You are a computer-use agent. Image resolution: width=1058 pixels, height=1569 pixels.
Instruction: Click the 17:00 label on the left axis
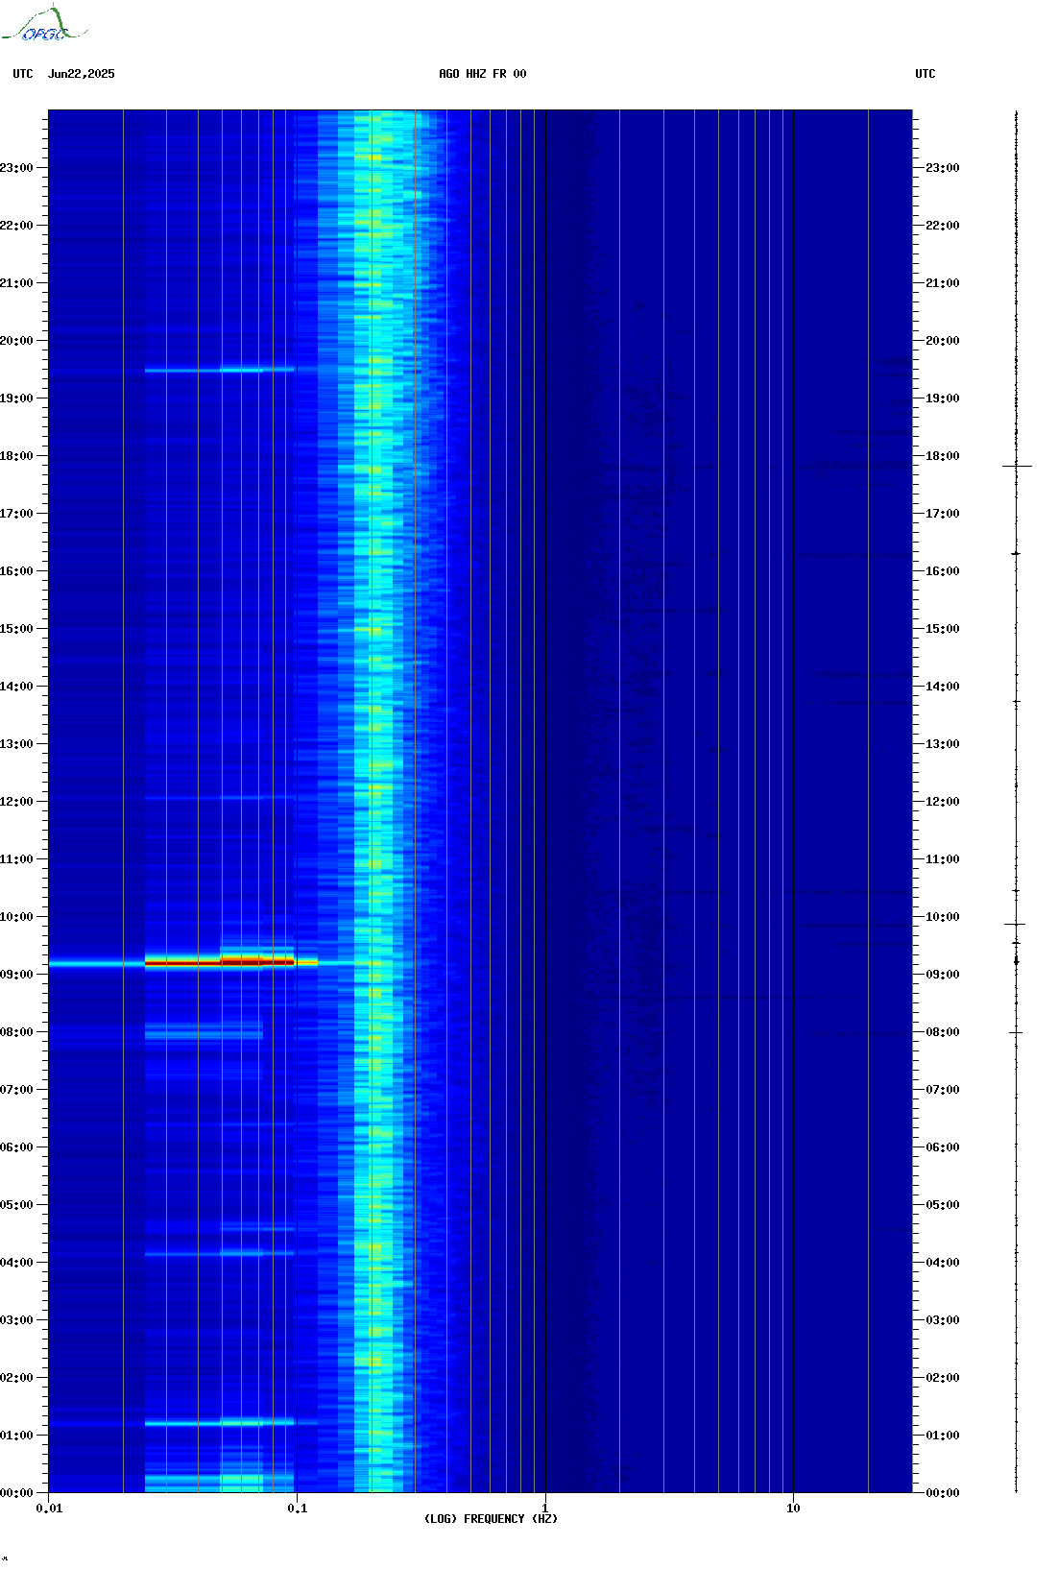16,514
